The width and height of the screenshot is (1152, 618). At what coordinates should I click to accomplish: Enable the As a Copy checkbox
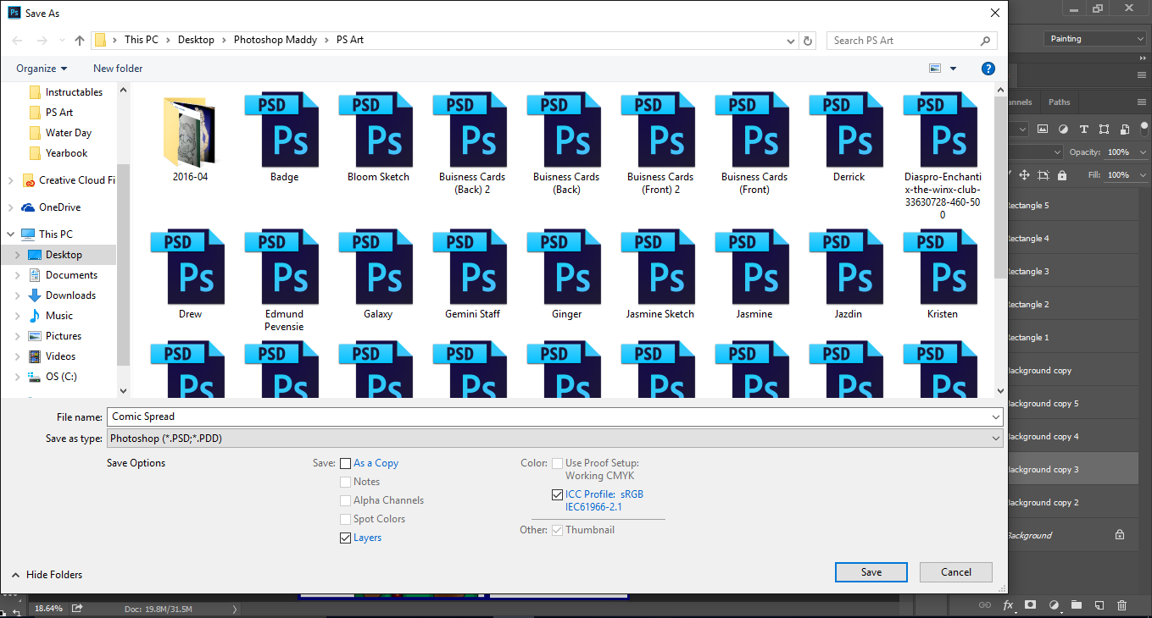click(345, 463)
